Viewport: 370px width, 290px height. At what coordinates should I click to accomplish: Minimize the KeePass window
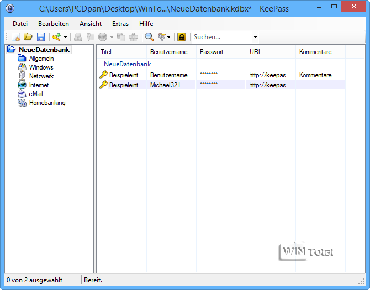coord(319,7)
